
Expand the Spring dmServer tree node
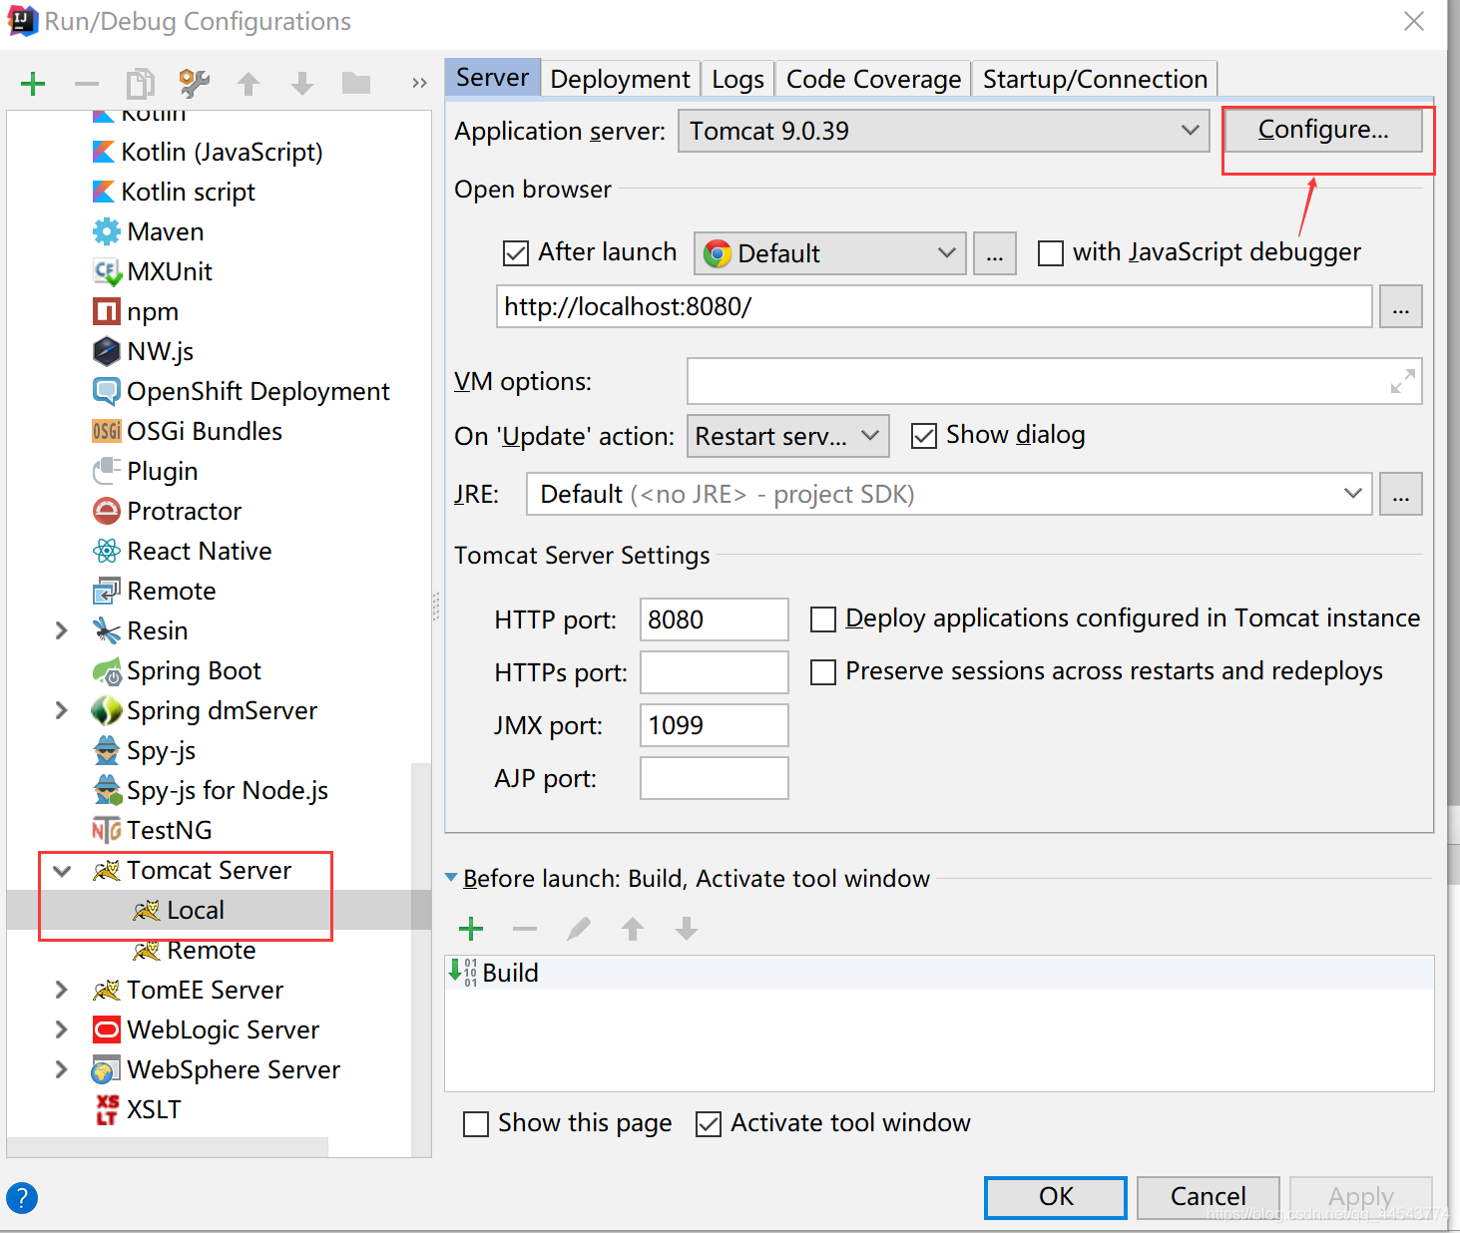click(x=62, y=710)
